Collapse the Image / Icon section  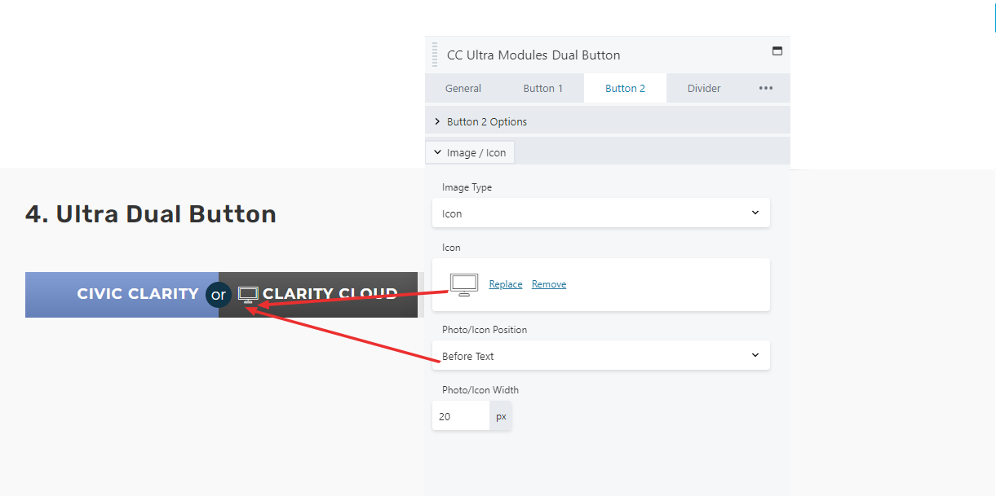pyautogui.click(x=470, y=152)
